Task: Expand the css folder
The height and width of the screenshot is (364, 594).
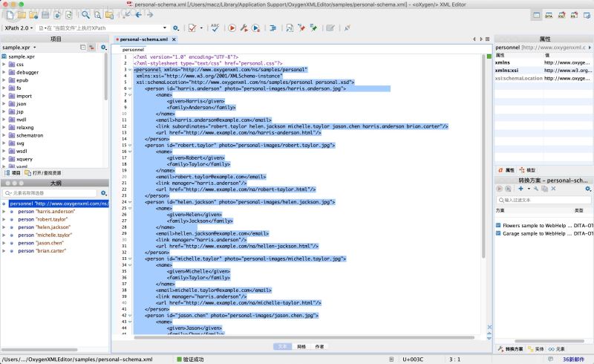Action: (4, 65)
